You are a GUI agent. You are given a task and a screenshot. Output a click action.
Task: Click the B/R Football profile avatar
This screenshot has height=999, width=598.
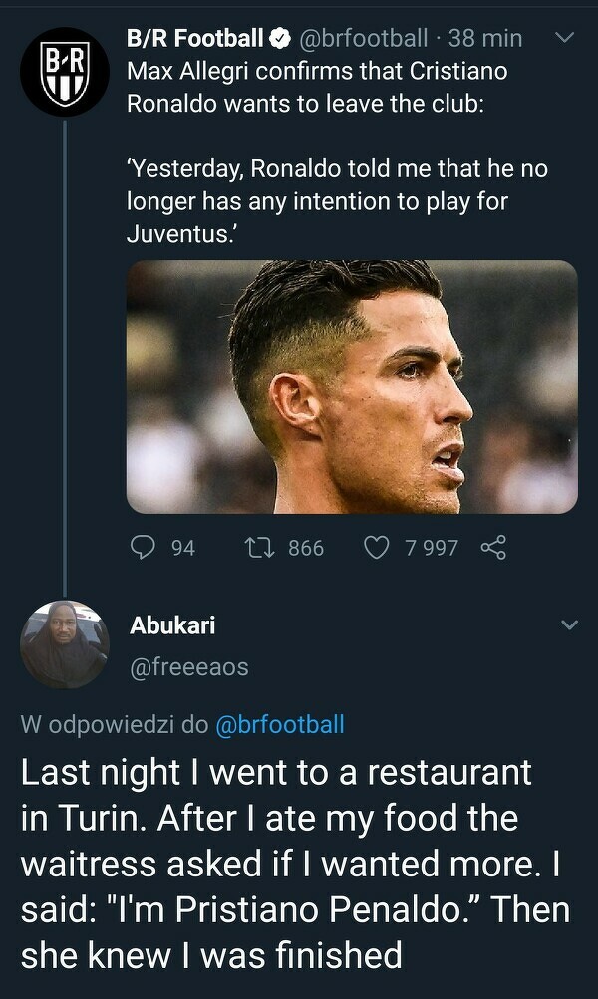(x=63, y=71)
